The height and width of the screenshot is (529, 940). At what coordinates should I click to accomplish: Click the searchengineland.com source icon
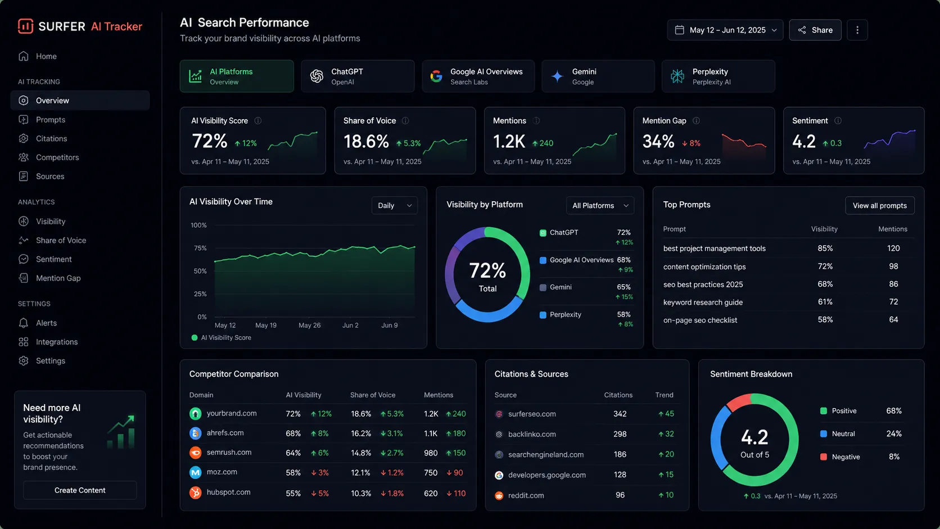tap(499, 455)
